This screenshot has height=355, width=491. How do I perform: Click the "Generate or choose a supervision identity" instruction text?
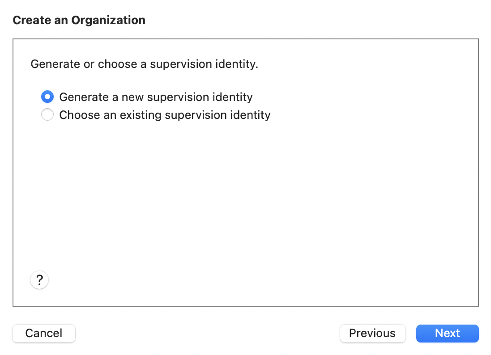pyautogui.click(x=144, y=64)
